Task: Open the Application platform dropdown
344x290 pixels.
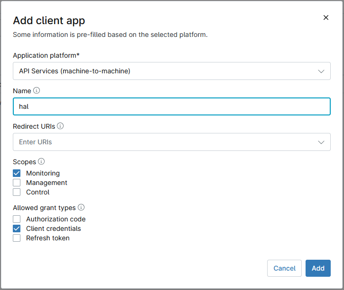Action: click(172, 71)
